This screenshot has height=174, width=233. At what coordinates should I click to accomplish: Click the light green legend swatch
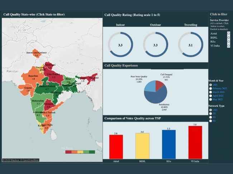pos(86,152)
